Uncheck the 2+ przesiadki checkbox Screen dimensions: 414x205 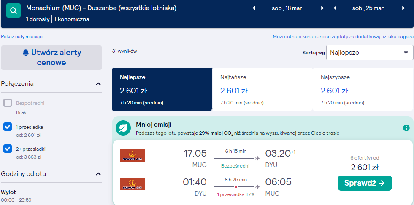click(8, 149)
